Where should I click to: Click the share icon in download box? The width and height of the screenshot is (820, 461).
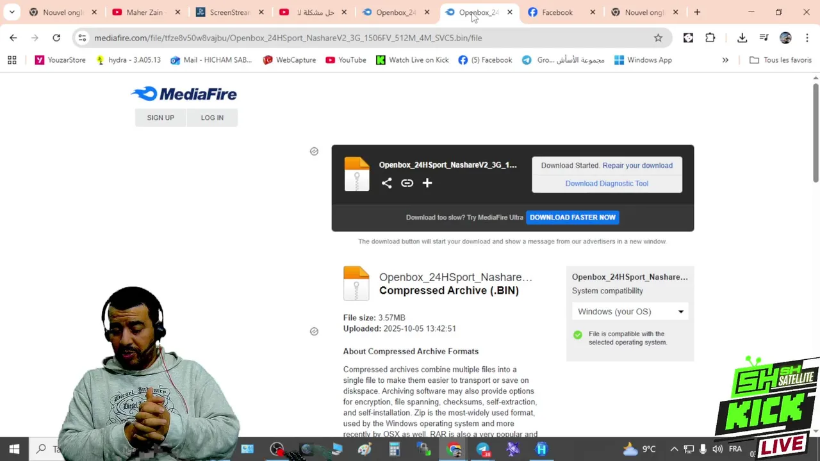click(386, 183)
